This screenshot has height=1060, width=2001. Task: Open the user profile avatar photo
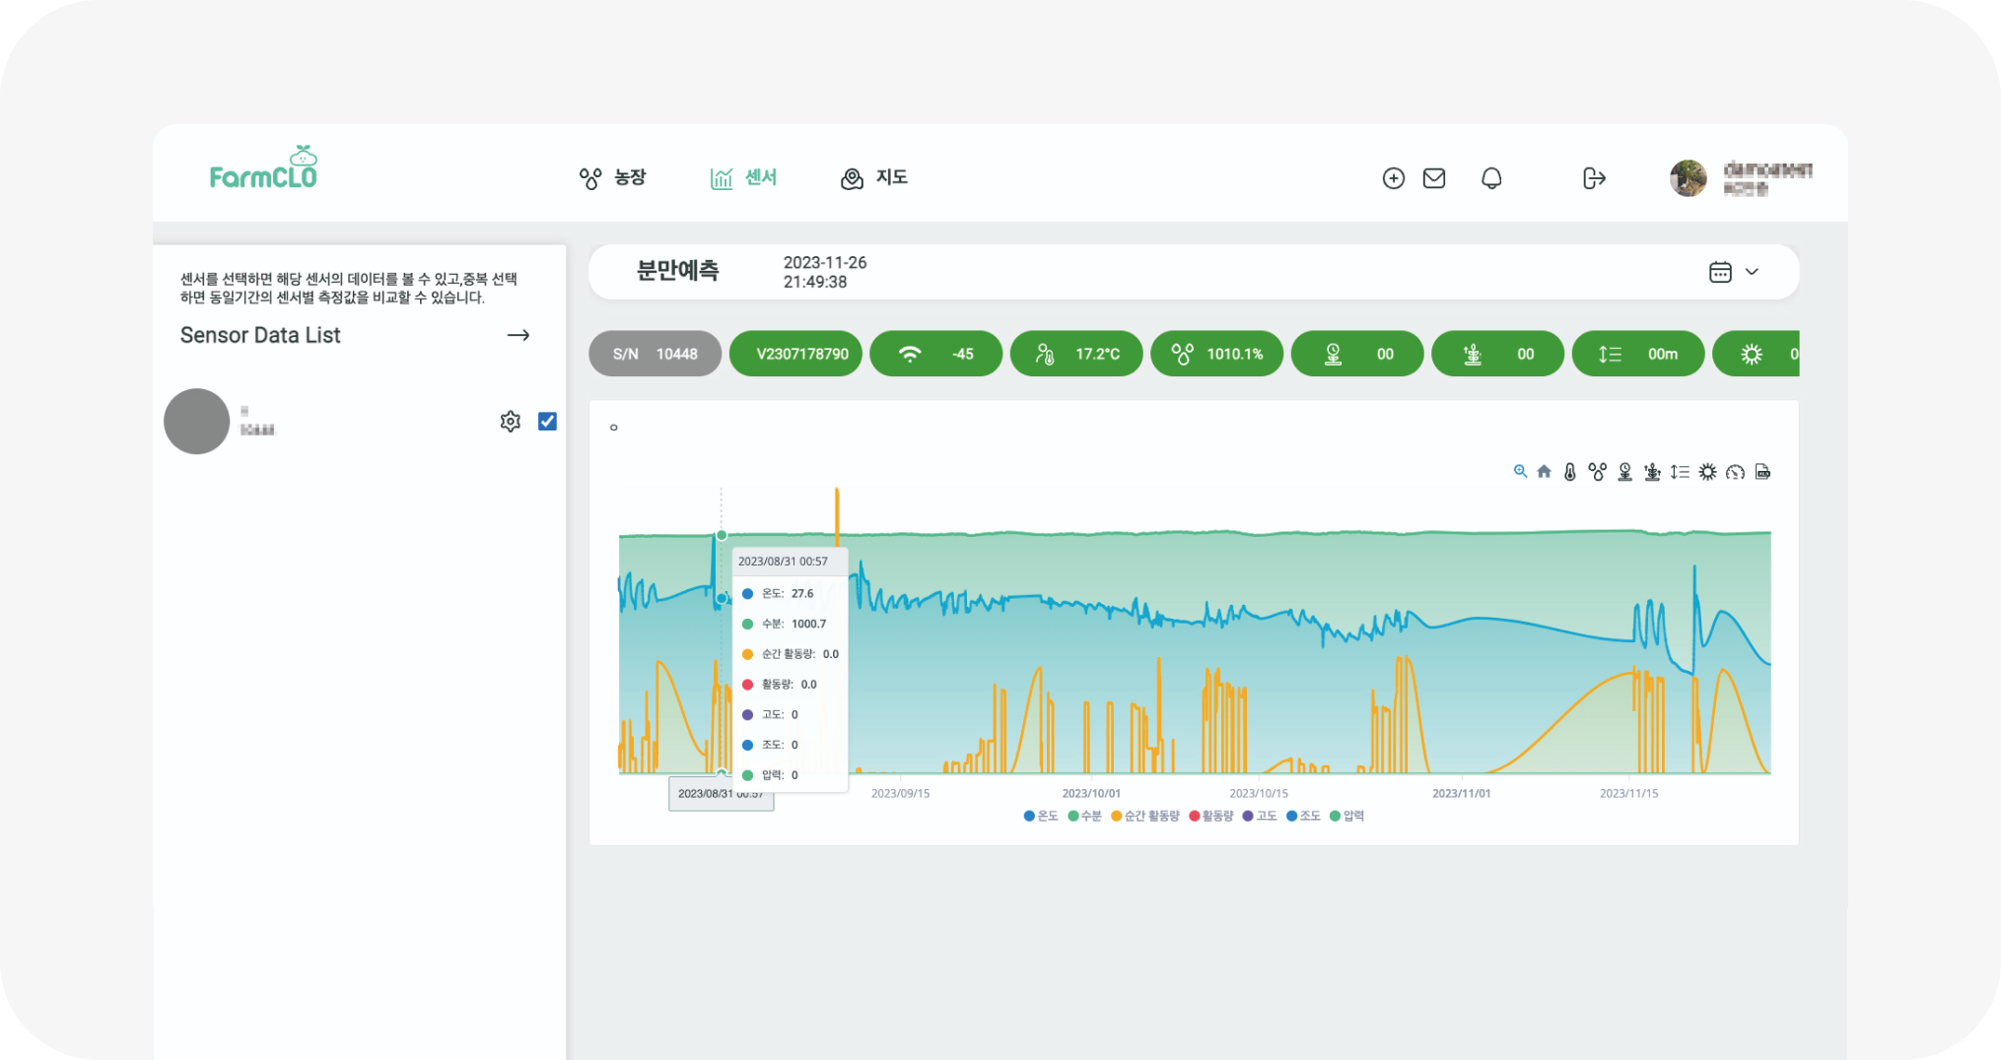(1688, 178)
